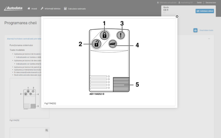Open Informații tehnice menu
The height and width of the screenshot is (138, 221).
(50, 9)
